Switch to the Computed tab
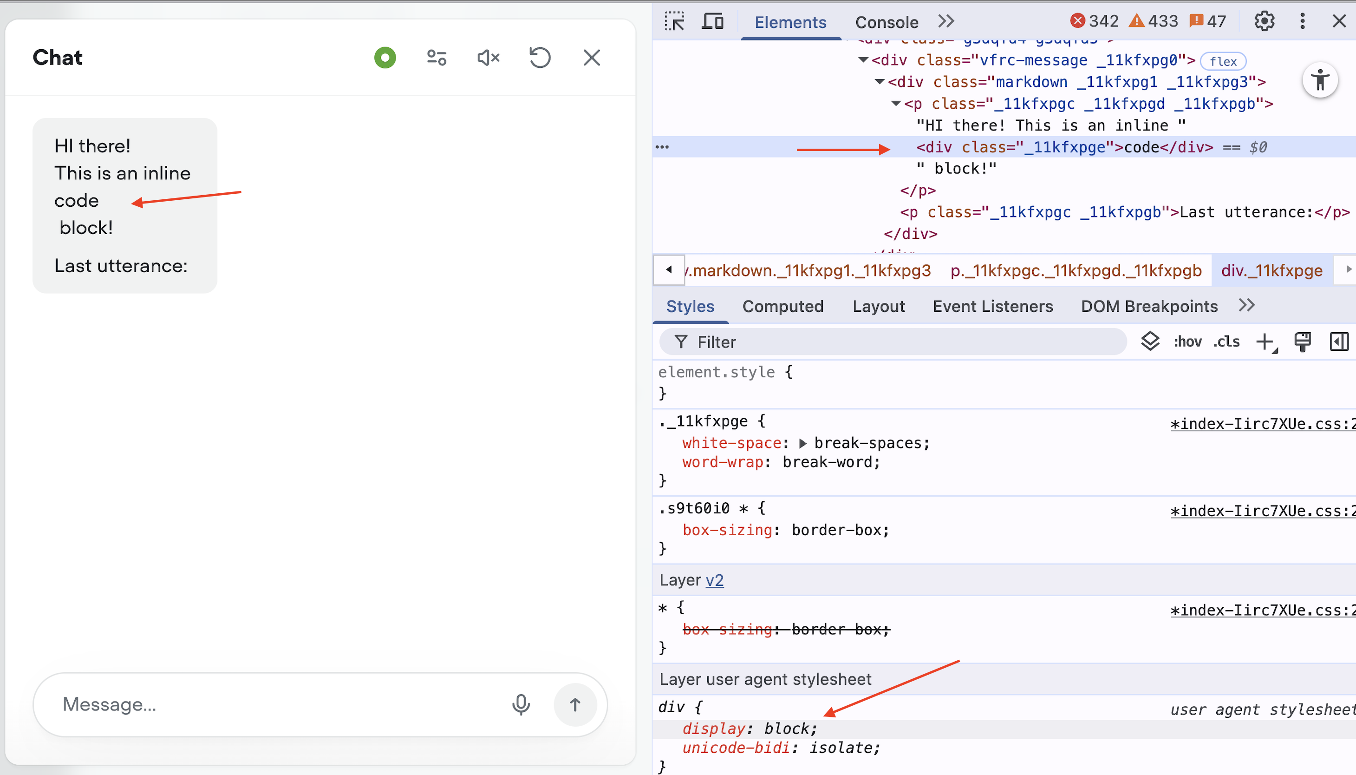The height and width of the screenshot is (775, 1356). click(x=782, y=306)
